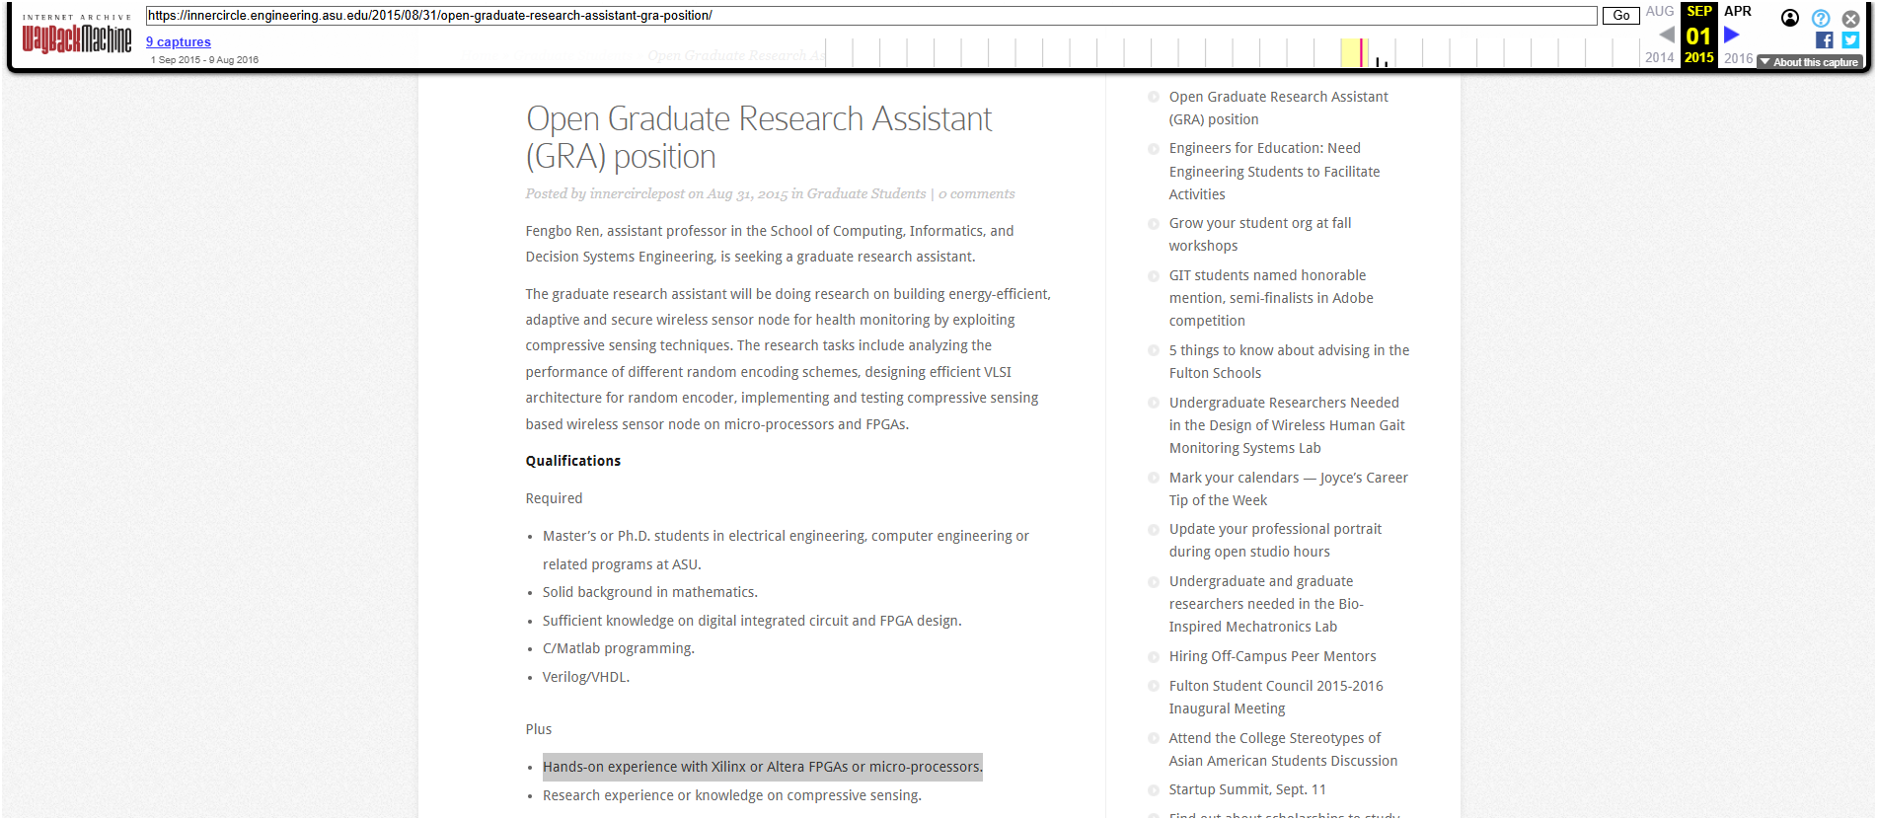Open Fulton Student Council Inaugural Meeting post

click(1276, 698)
